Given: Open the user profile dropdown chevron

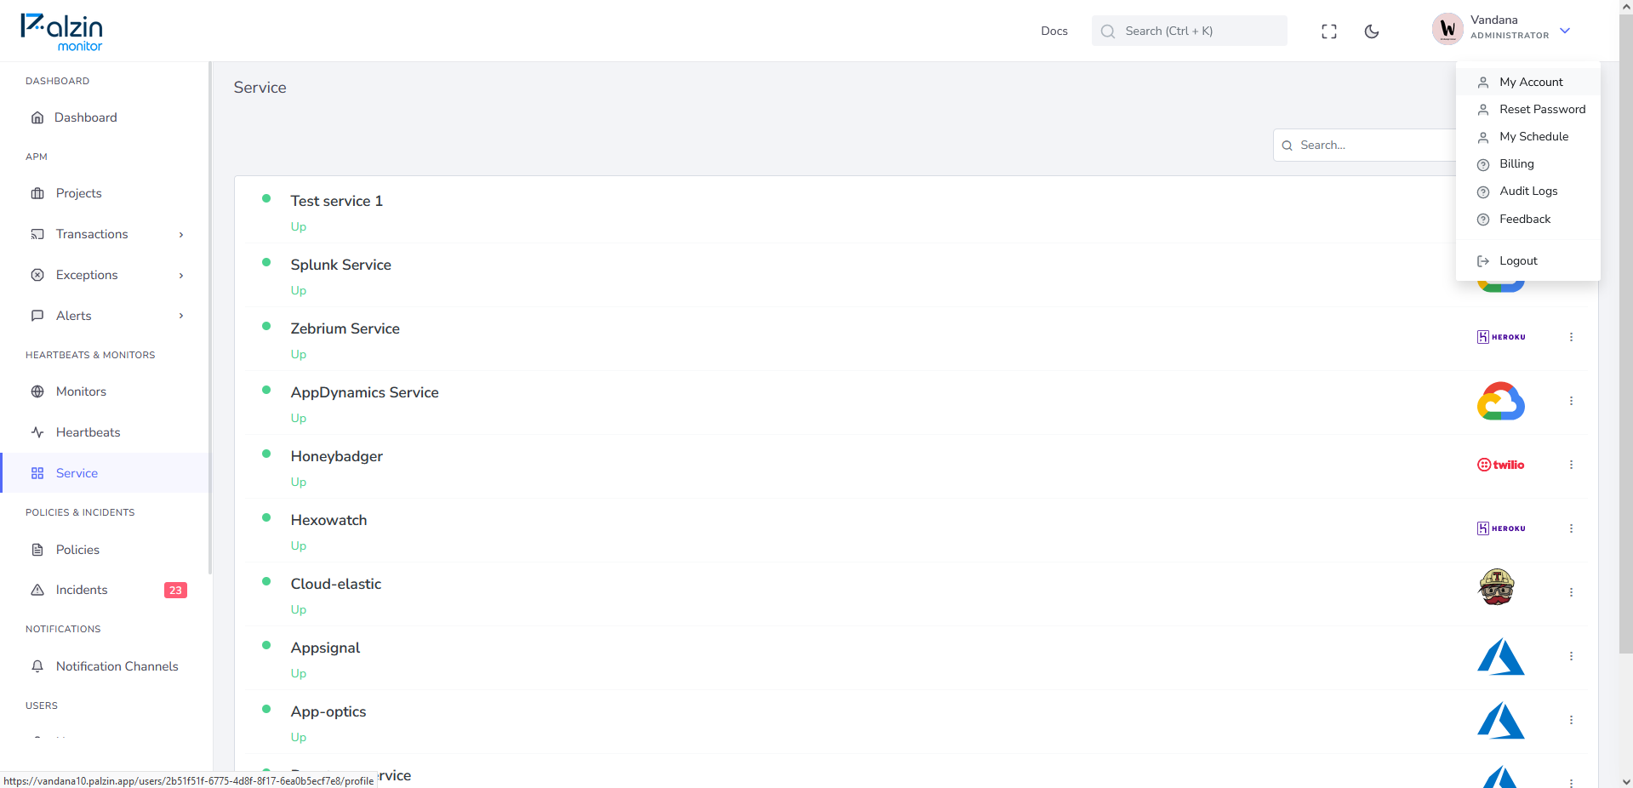Looking at the screenshot, I should [x=1564, y=31].
